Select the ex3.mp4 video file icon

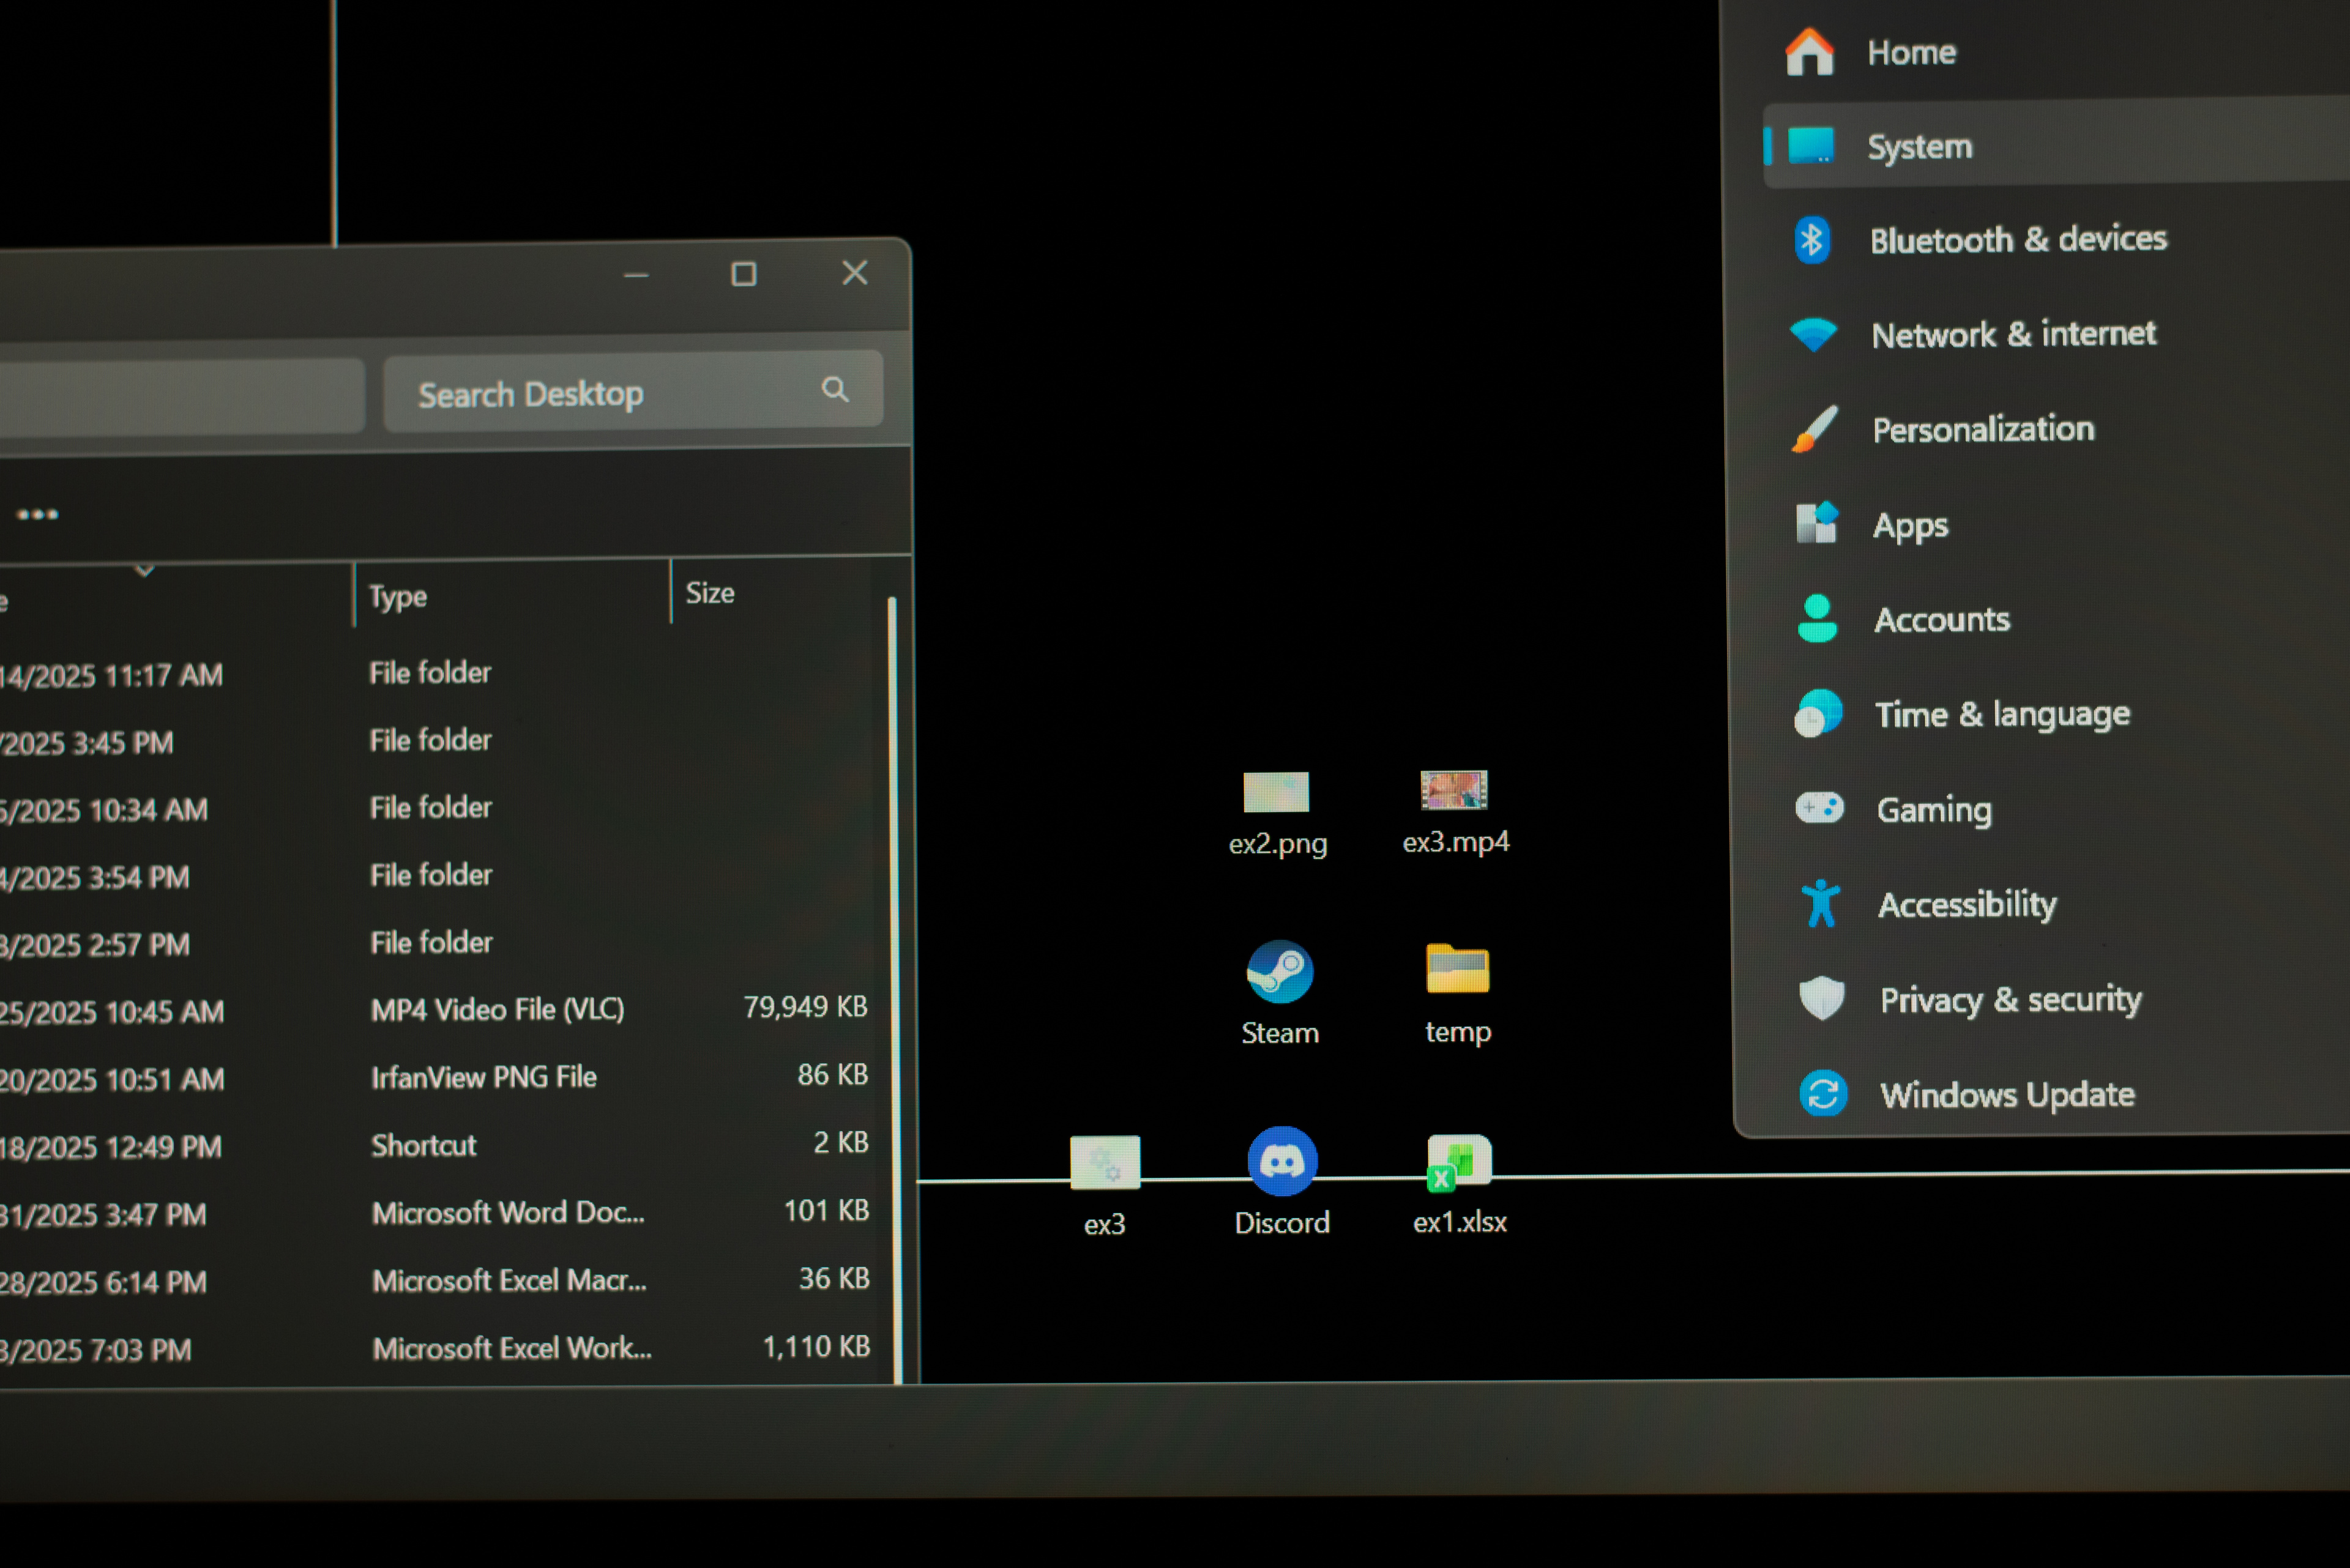coord(1455,791)
